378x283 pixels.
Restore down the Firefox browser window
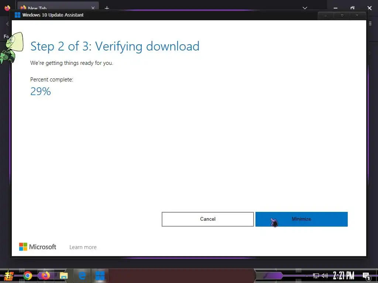point(353,8)
